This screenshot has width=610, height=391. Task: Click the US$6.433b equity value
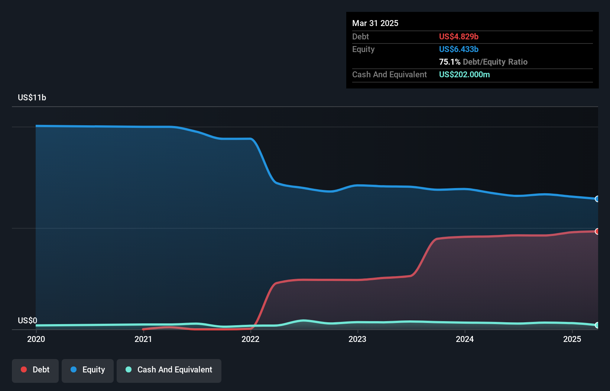pyautogui.click(x=459, y=49)
